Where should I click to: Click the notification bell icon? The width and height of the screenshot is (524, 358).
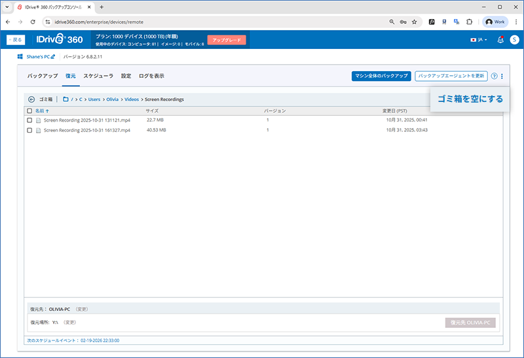500,40
